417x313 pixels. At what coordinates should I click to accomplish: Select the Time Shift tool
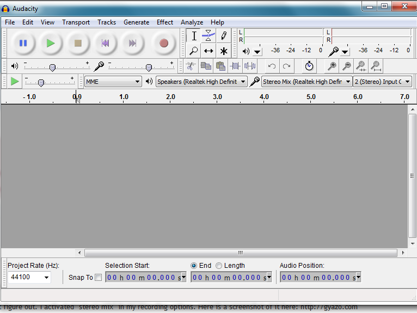(208, 51)
